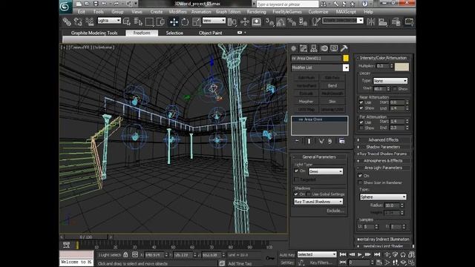Toggle Area Light Parameters On checkbox

360,176
